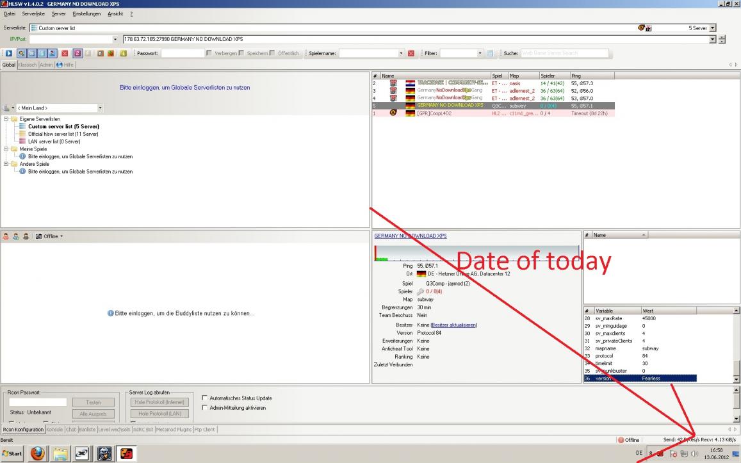Click the red X beside Spielername field
The height and width of the screenshot is (463, 741).
tap(411, 54)
